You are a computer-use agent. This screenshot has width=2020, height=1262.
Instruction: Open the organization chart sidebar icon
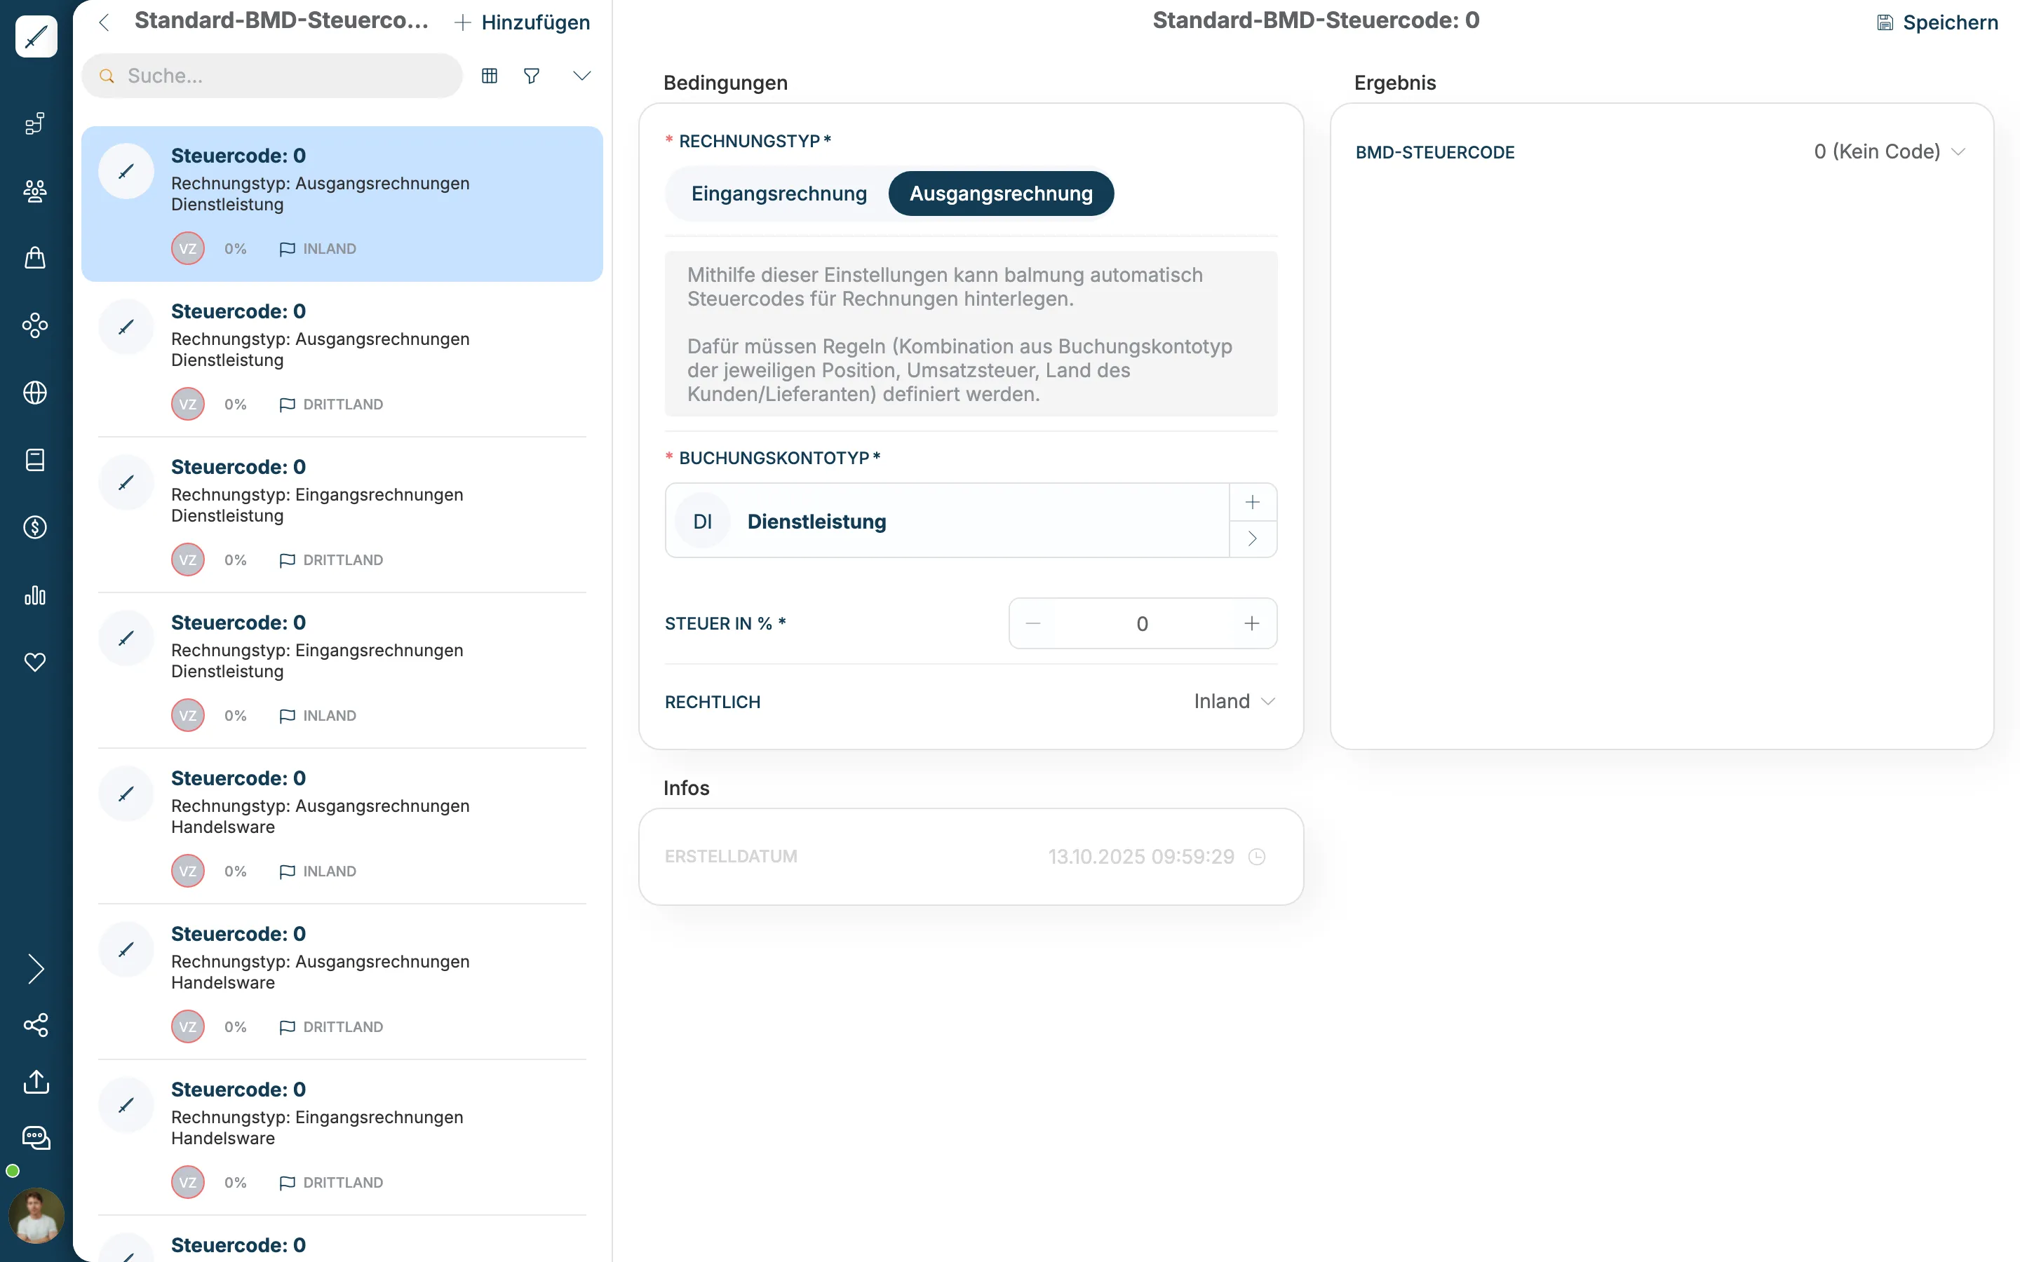point(35,123)
